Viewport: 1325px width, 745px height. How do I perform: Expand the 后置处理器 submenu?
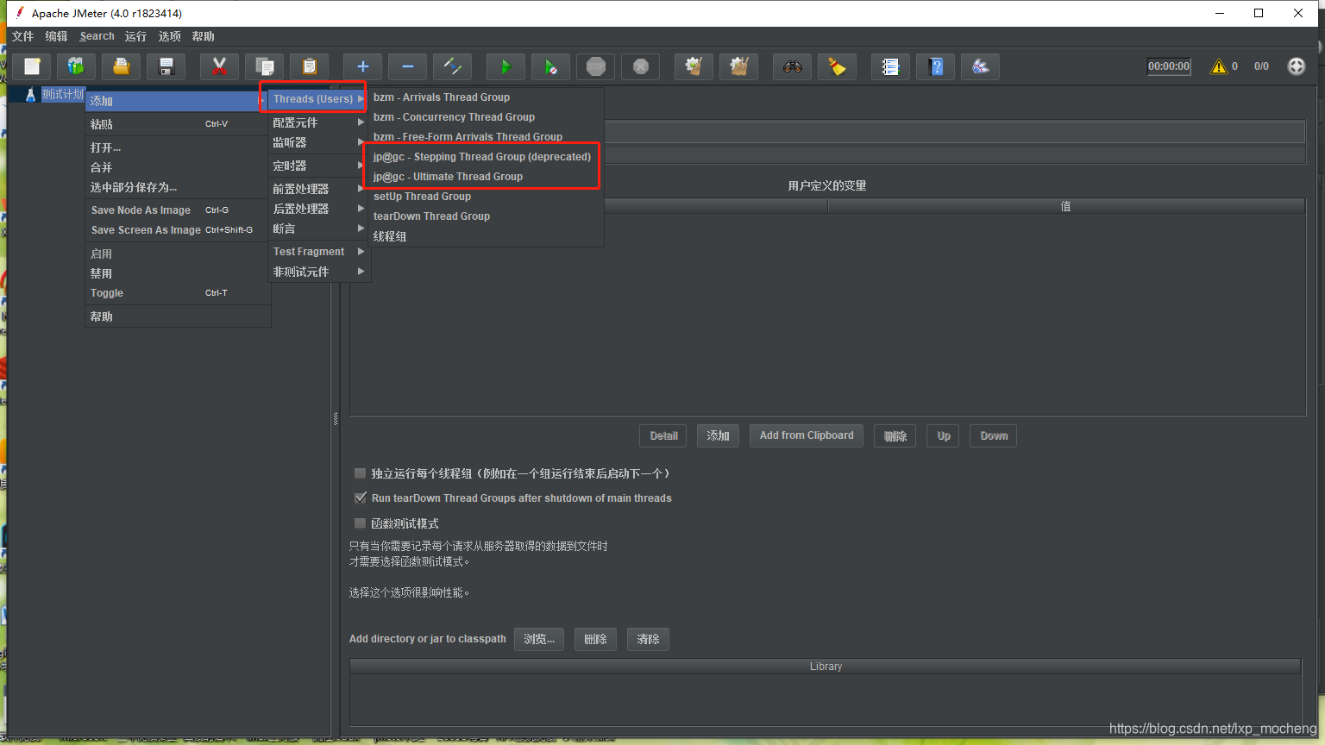pos(317,209)
